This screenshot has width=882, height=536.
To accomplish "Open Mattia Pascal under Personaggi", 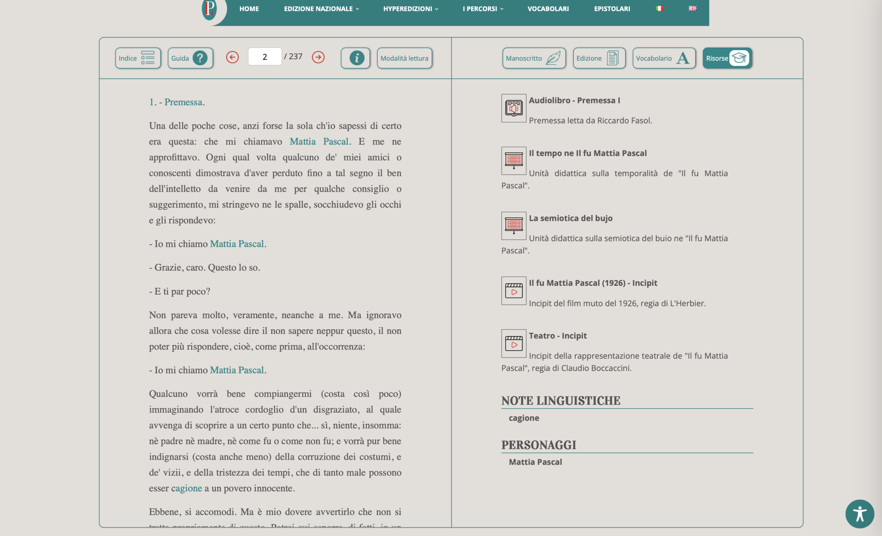I will pos(535,462).
